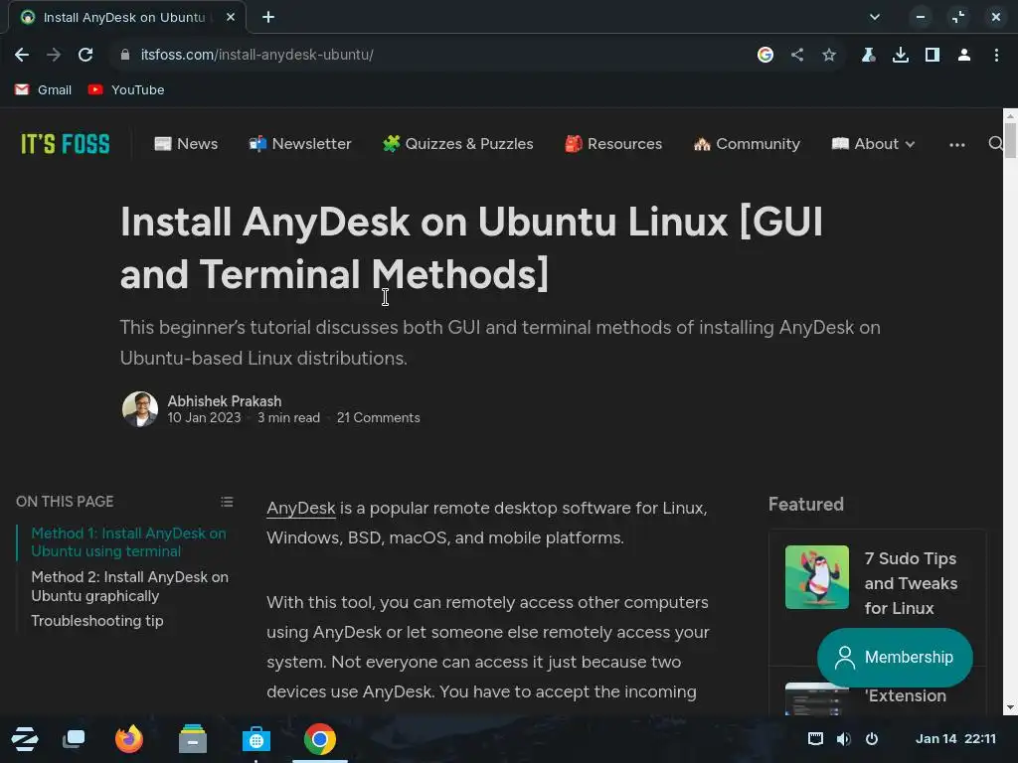Open Chrome Labs flask icon

868,56
